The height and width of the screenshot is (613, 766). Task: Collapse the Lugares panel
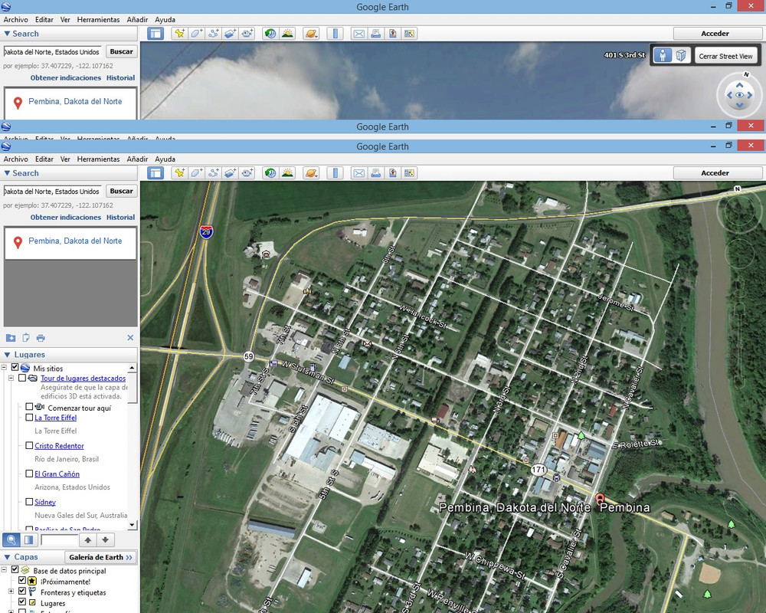[7, 355]
